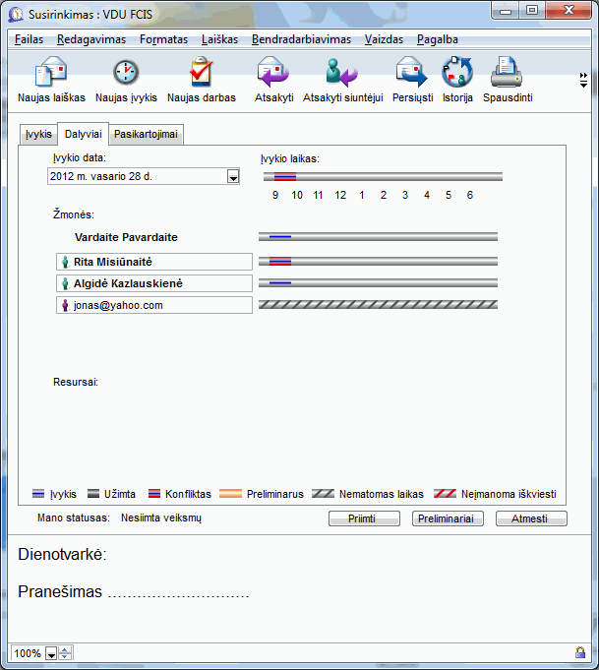Switch to the Įvykis tab
Viewport: 599px width, 670px height.
pyautogui.click(x=38, y=134)
